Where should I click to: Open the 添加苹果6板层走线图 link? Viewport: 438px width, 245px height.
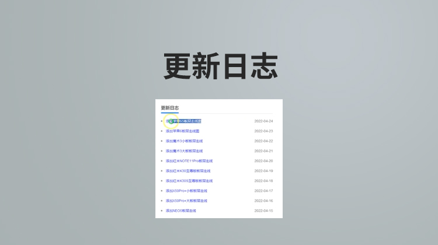coord(183,131)
